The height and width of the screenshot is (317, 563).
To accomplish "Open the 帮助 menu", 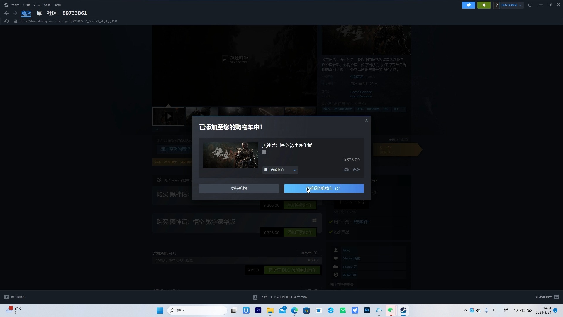I will pyautogui.click(x=58, y=5).
